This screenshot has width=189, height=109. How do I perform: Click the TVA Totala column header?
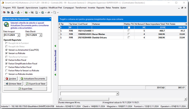point(175,24)
